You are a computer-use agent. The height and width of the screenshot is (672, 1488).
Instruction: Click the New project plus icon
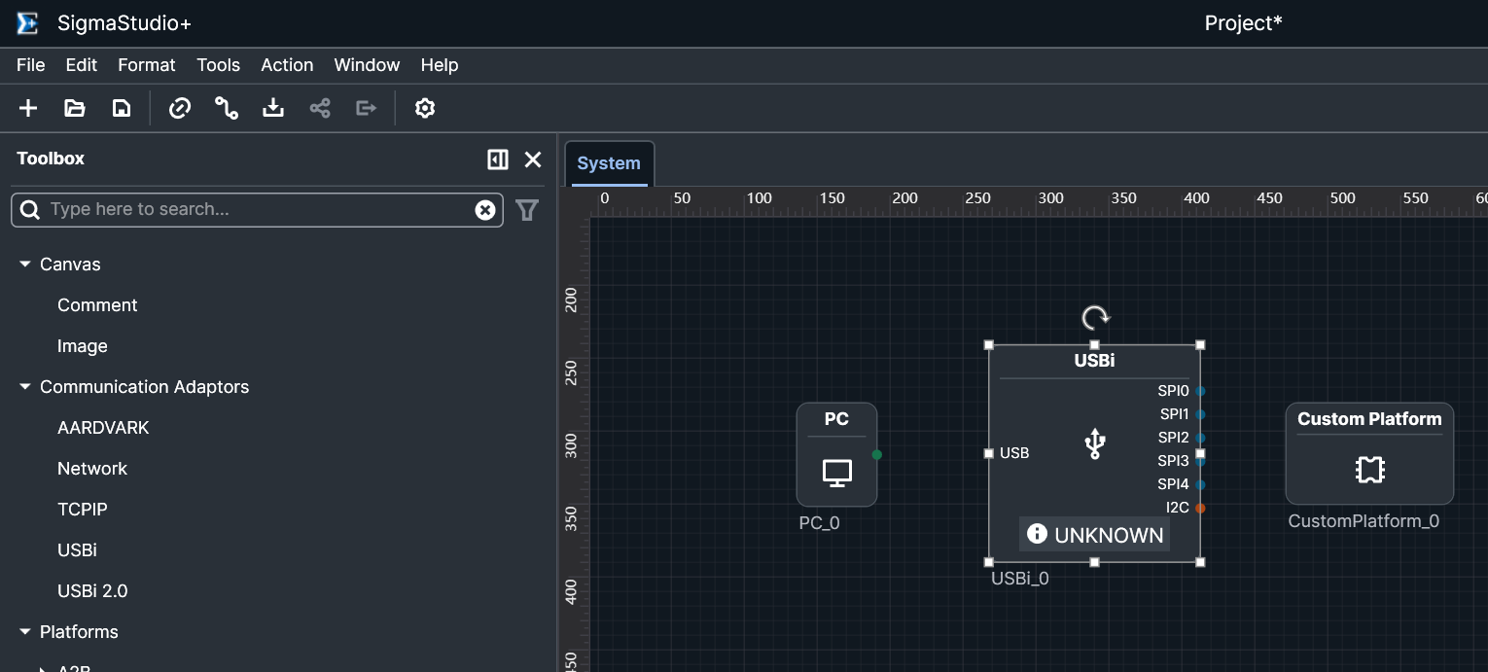(x=28, y=108)
